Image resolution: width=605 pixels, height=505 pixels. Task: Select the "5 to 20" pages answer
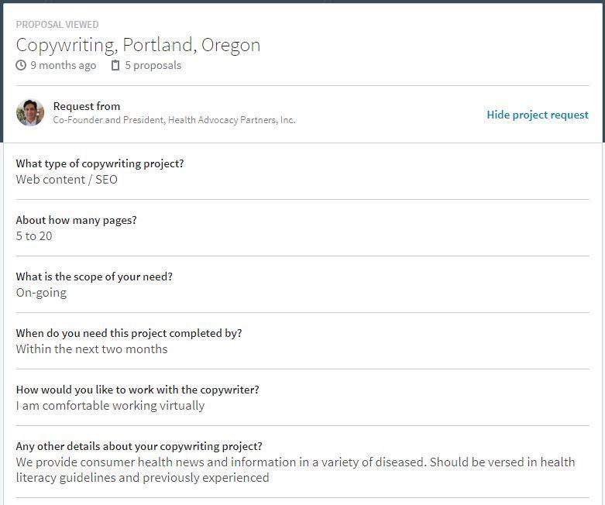pyautogui.click(x=34, y=236)
